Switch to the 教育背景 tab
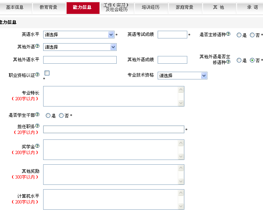The image size is (263, 213). (48, 7)
